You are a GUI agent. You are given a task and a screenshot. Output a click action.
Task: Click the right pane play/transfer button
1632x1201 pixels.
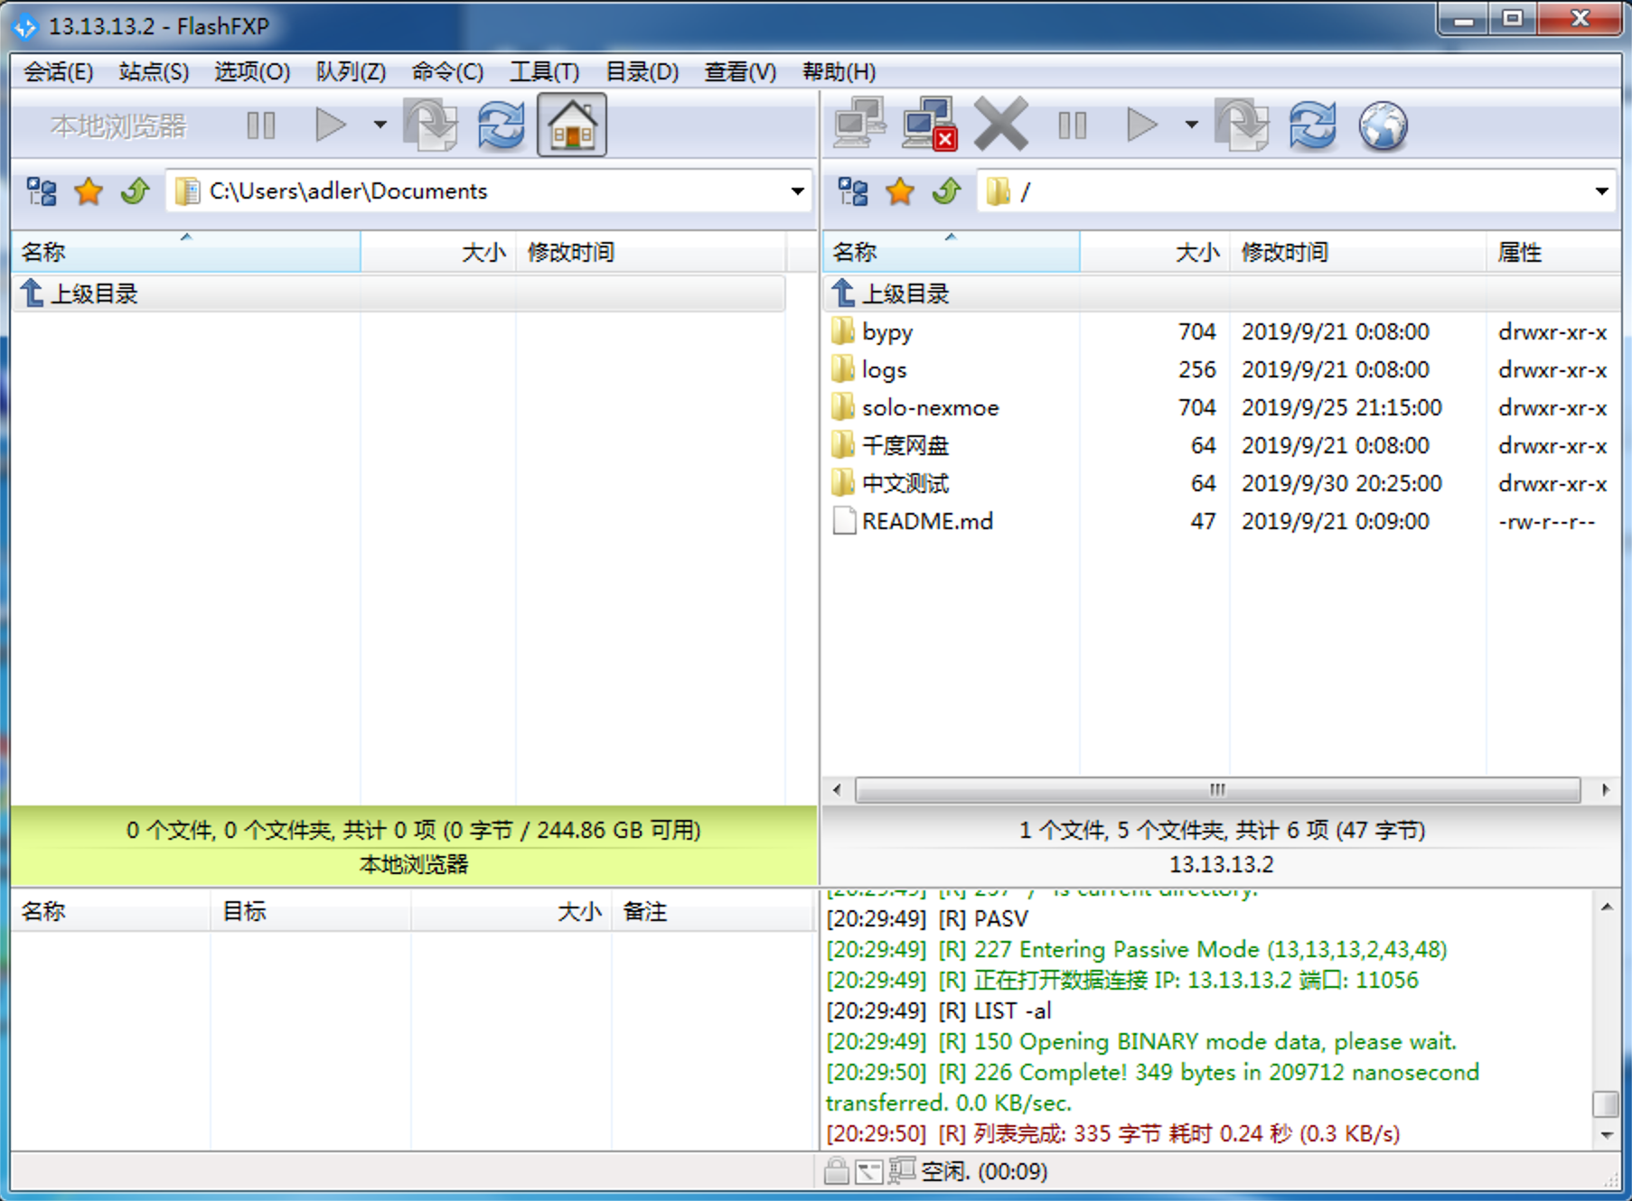coord(1142,126)
